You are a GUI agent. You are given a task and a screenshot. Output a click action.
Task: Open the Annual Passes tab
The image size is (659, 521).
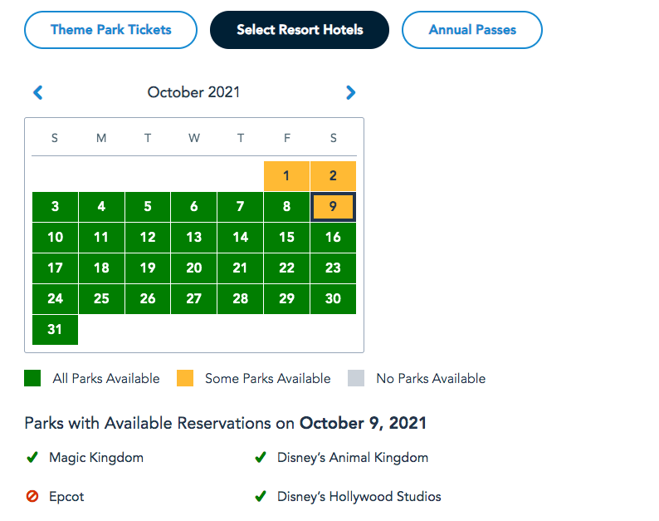(x=472, y=30)
